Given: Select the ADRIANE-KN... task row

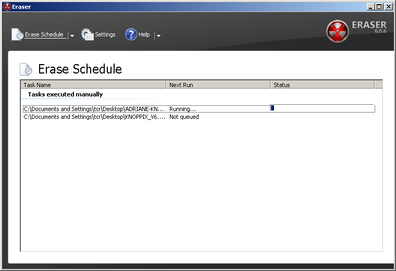Looking at the screenshot, I should pyautogui.click(x=199, y=109).
